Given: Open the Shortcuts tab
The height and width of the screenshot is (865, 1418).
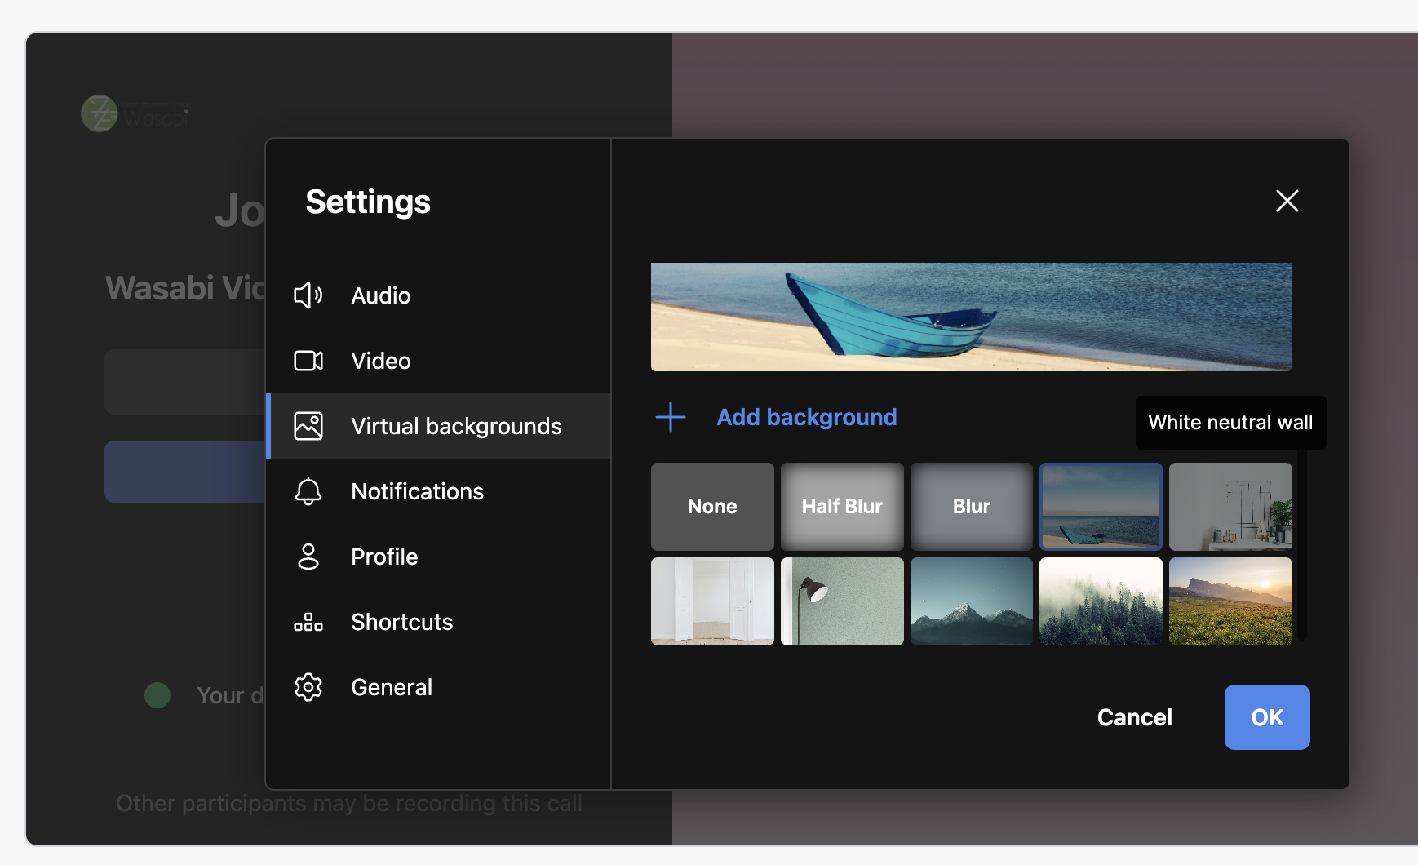Looking at the screenshot, I should (x=439, y=622).
